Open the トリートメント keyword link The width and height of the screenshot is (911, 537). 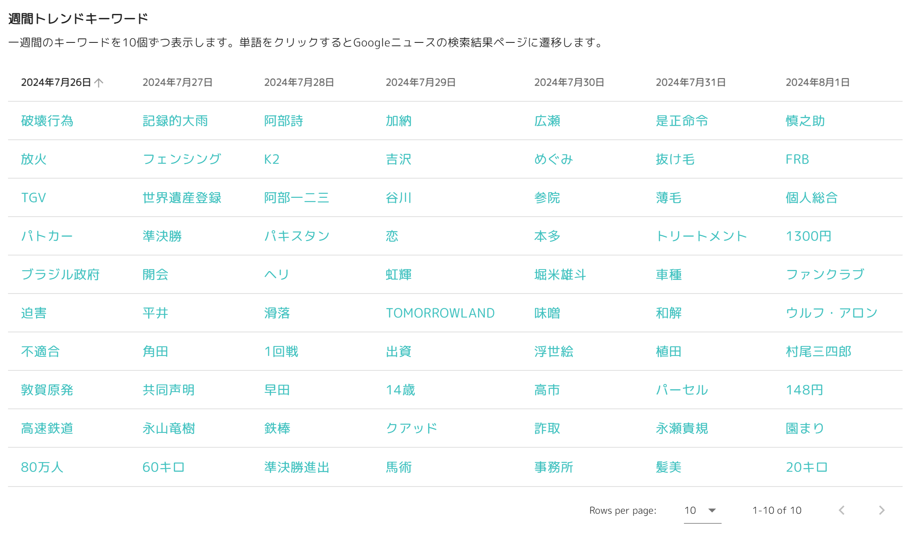tap(702, 236)
